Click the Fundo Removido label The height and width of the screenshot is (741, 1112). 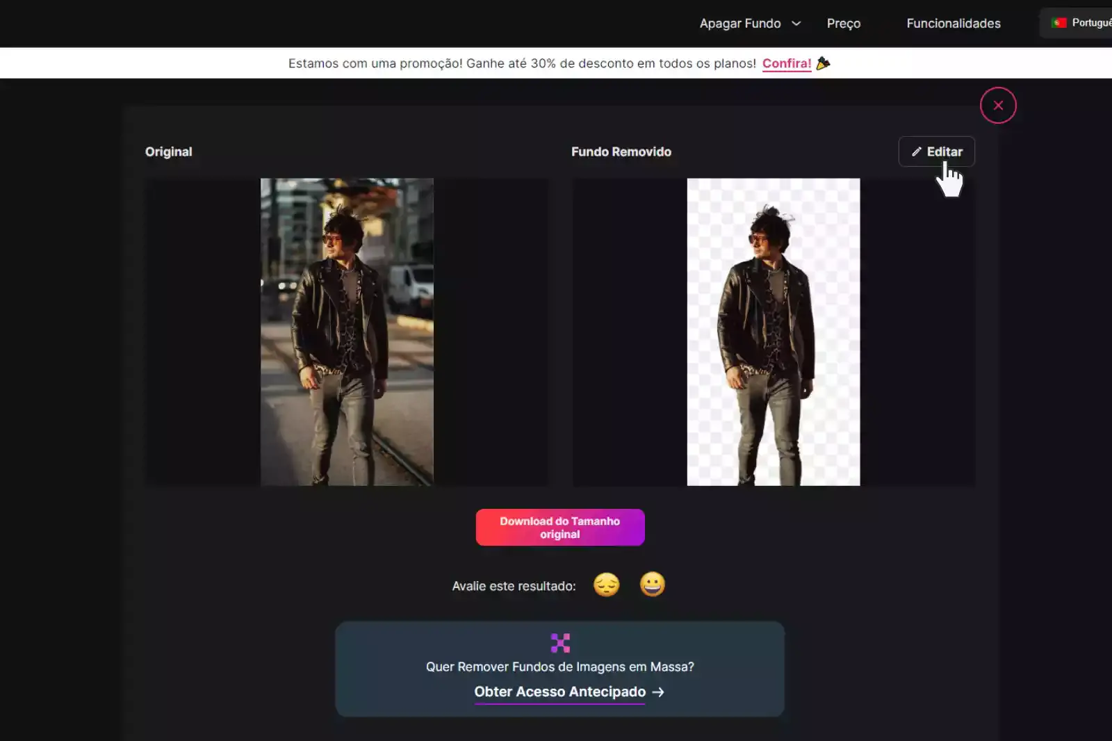(x=621, y=152)
